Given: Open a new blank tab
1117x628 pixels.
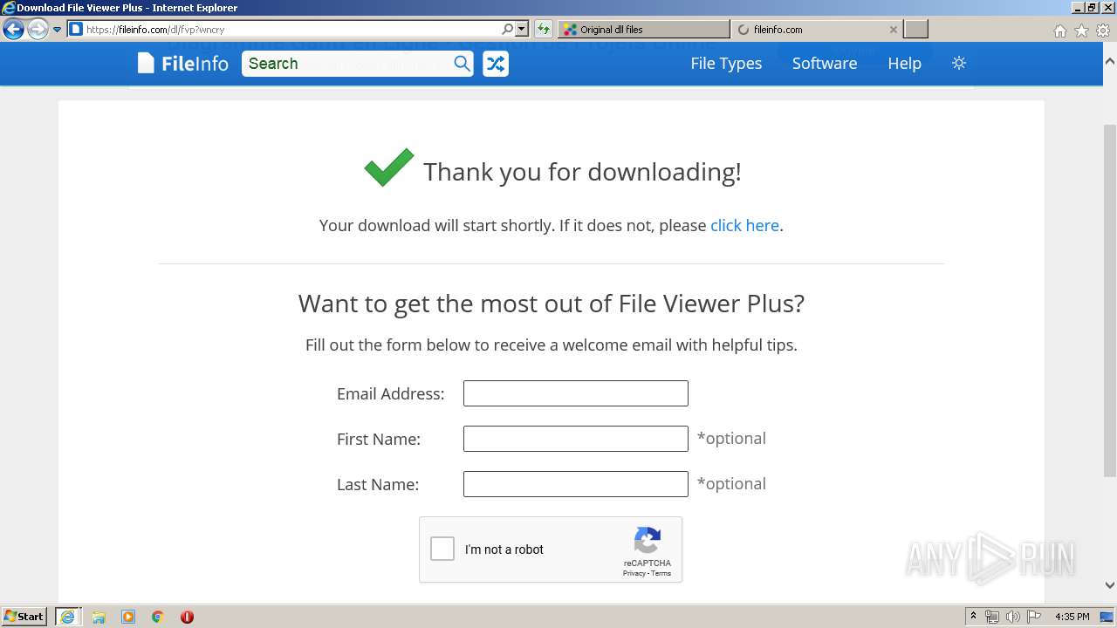Looking at the screenshot, I should (915, 29).
